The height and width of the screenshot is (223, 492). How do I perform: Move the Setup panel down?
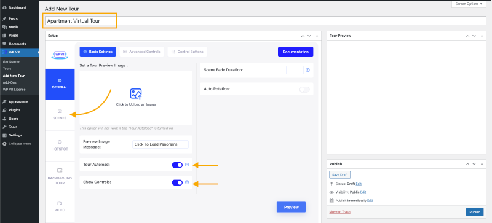(x=309, y=36)
